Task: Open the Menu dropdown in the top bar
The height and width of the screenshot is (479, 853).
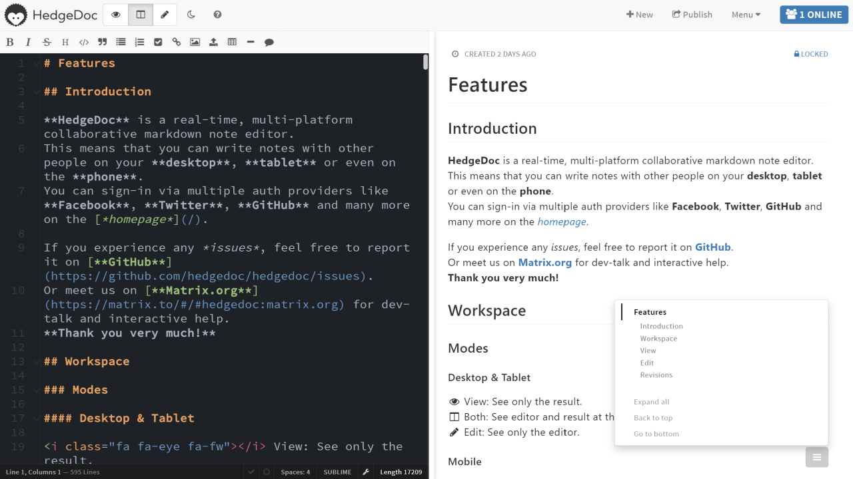Action: (745, 14)
